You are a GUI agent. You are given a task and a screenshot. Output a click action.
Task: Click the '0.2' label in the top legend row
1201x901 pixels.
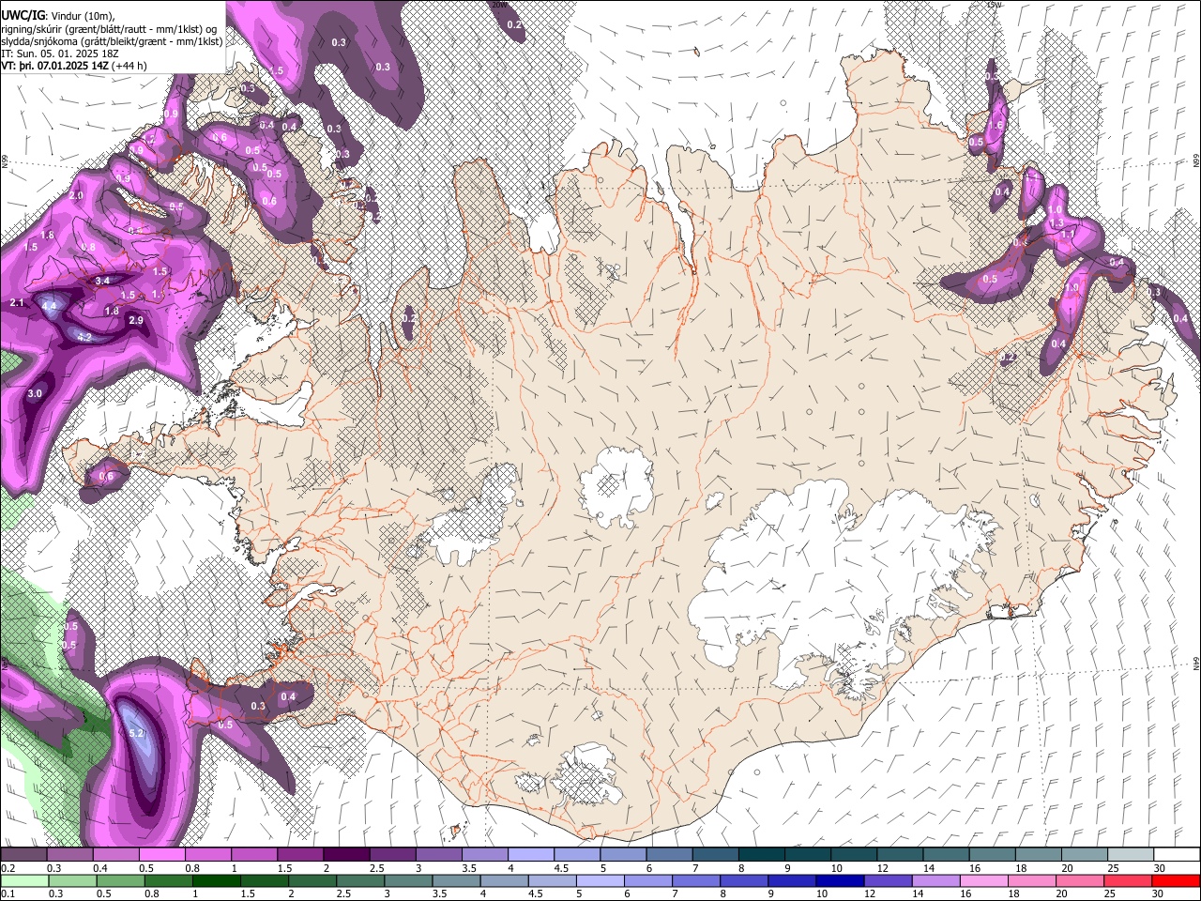coord(8,868)
